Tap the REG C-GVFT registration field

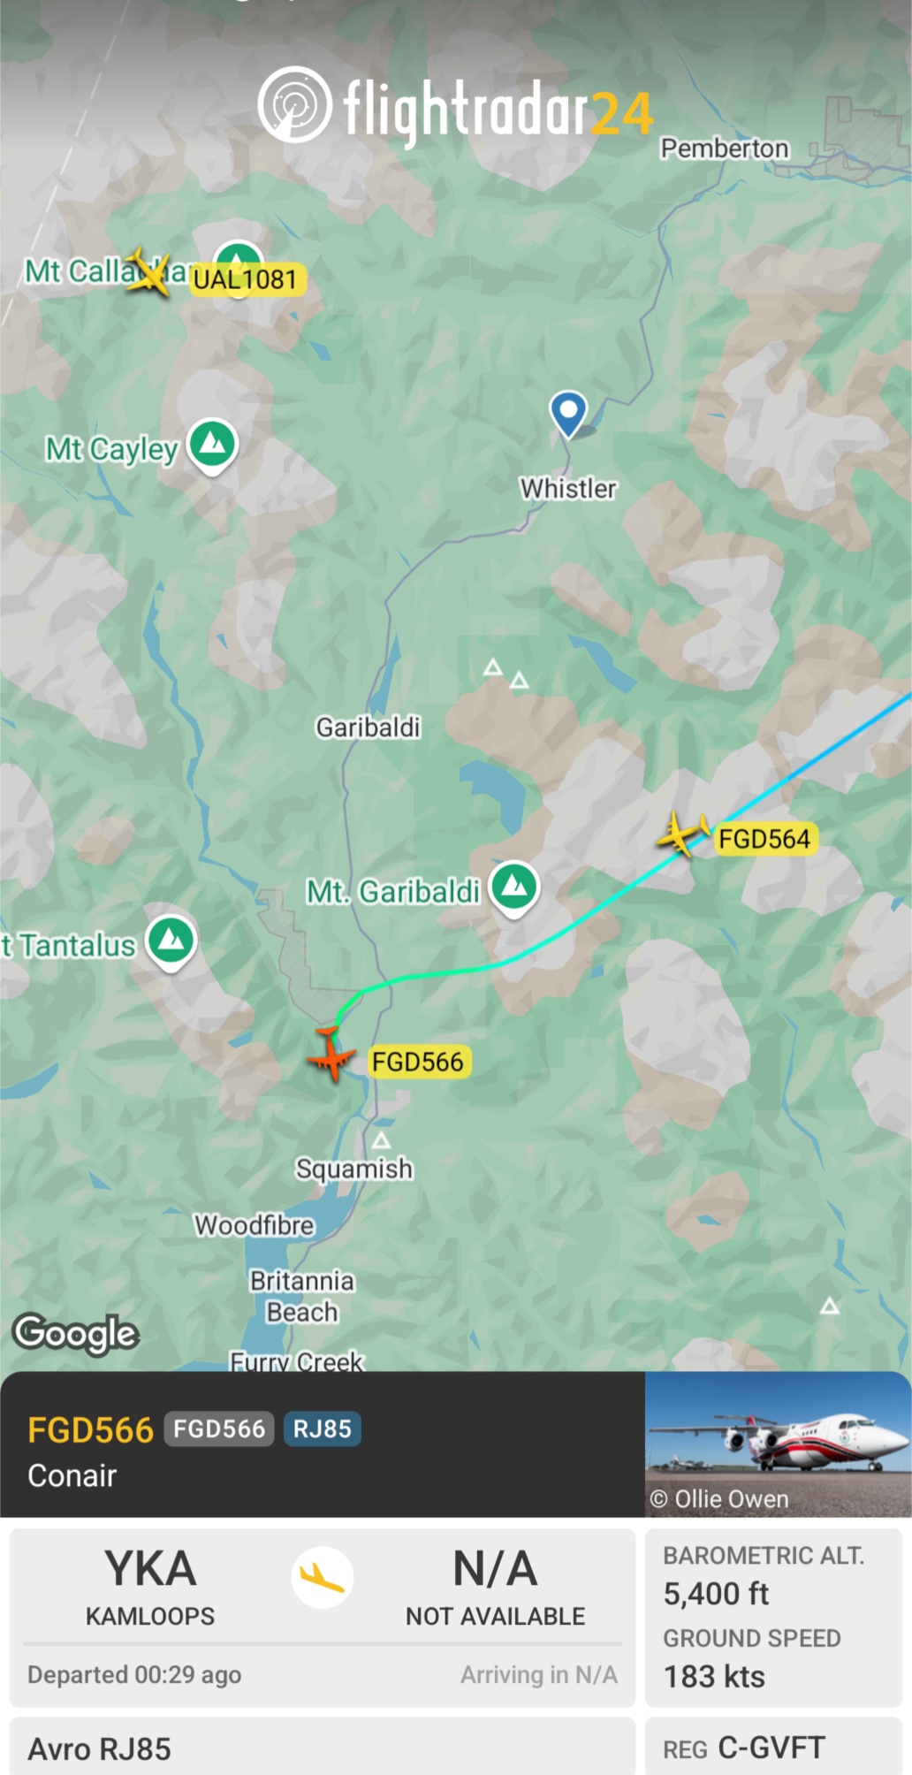(773, 1747)
